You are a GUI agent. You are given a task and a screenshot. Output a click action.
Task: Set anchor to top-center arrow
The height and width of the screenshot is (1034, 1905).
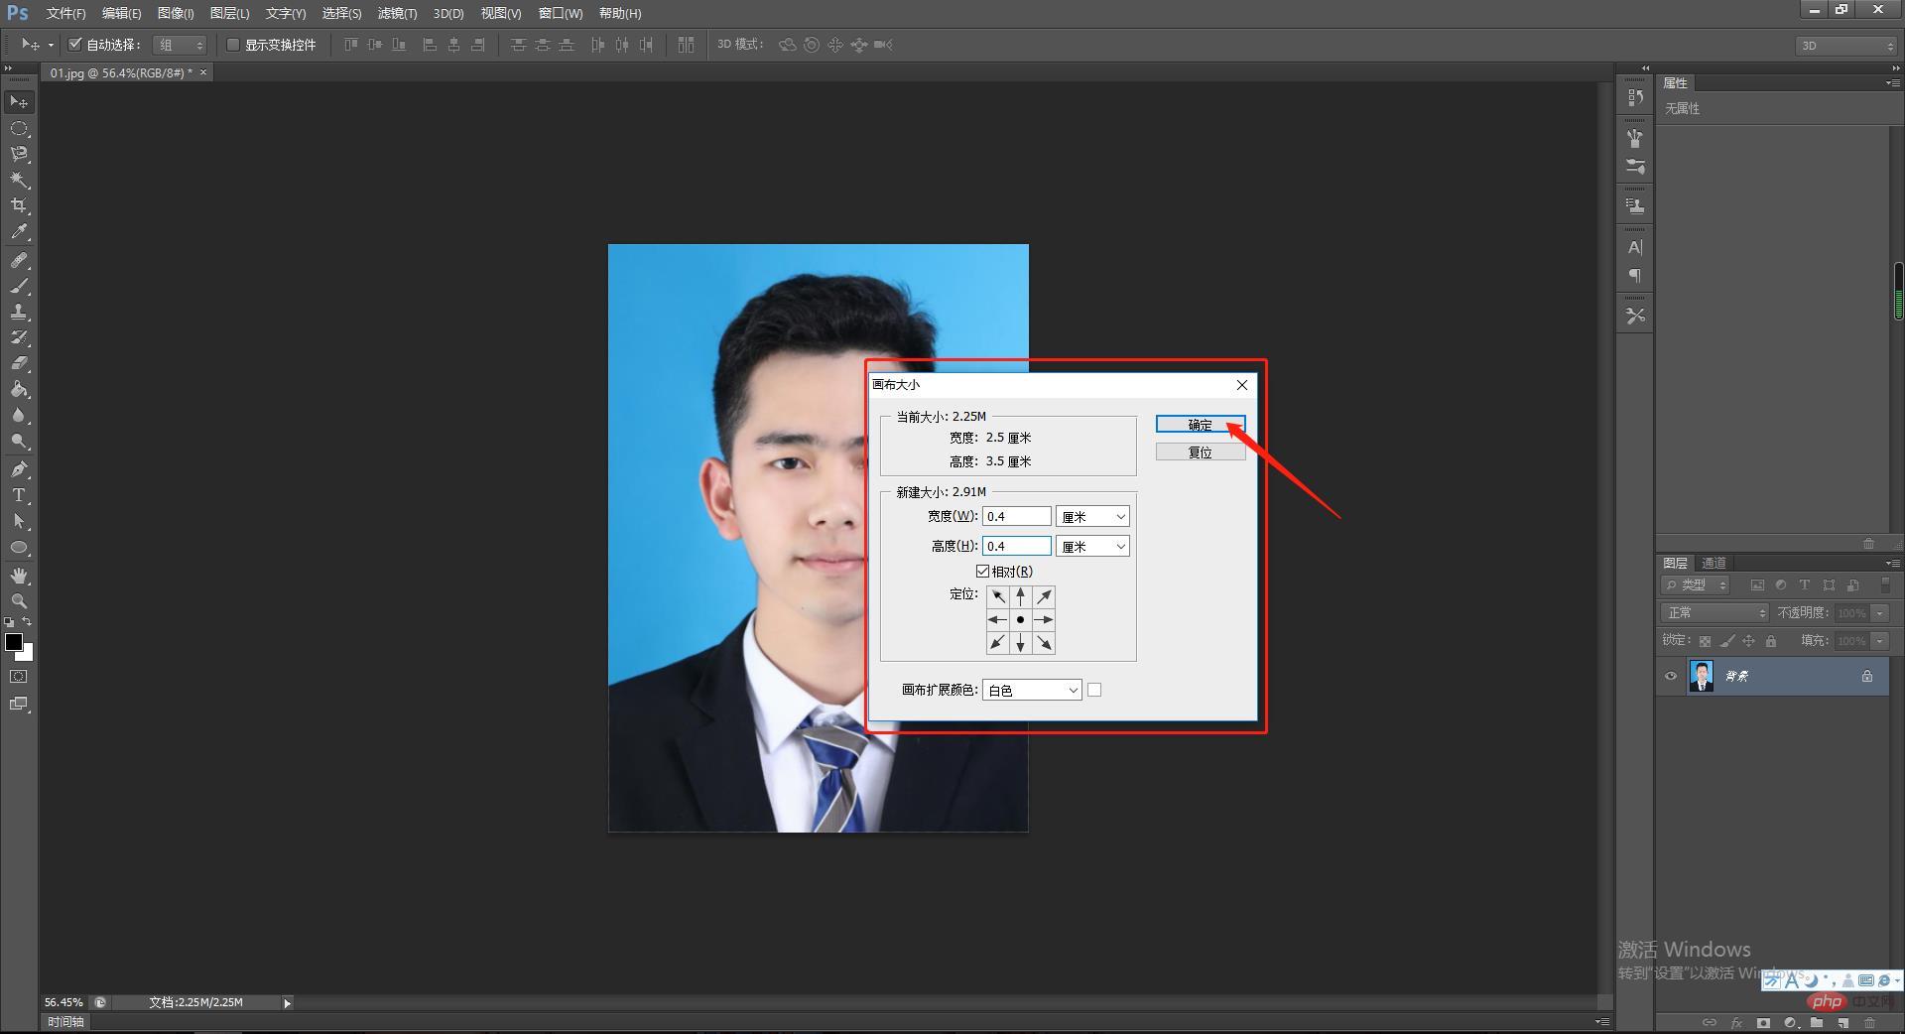1020,596
